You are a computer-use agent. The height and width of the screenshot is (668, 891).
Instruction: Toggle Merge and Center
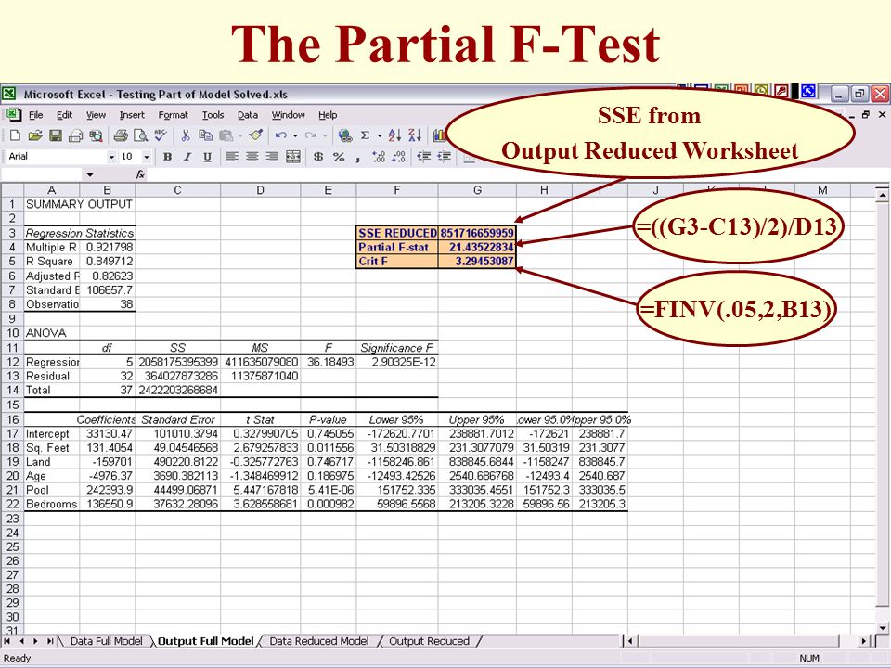pyautogui.click(x=293, y=157)
